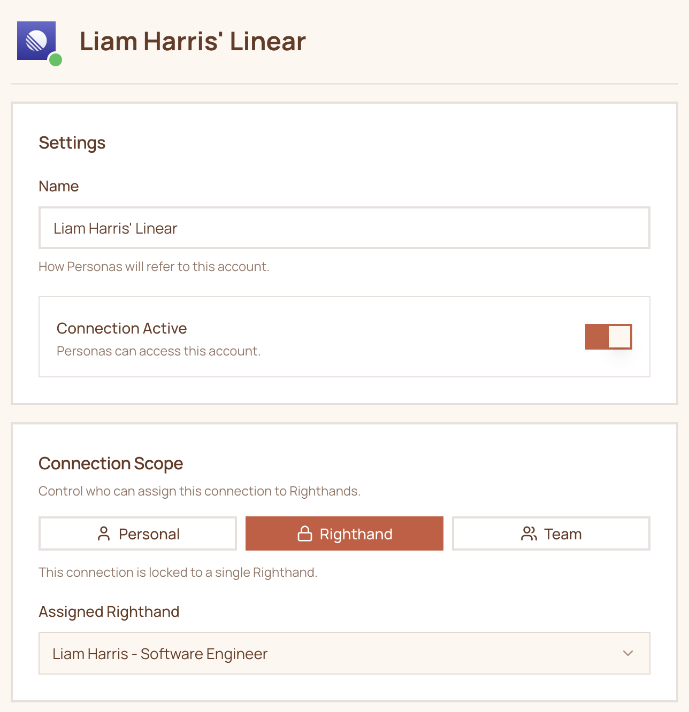Open the Assigned Righthand dropdown

pyautogui.click(x=344, y=653)
